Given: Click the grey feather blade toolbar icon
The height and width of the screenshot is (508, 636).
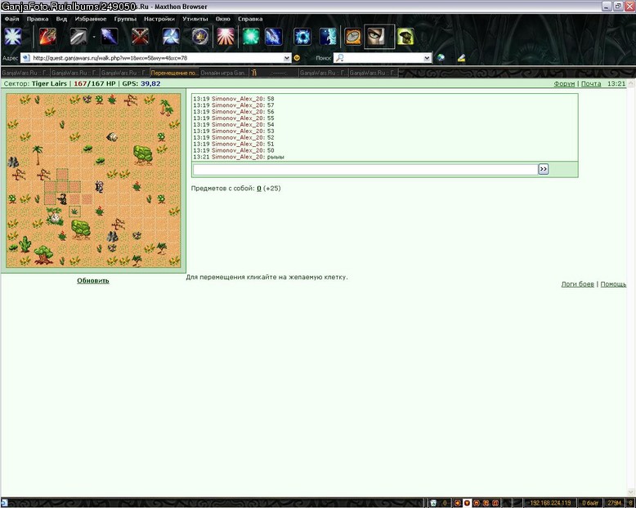Looking at the screenshot, I should tap(78, 37).
